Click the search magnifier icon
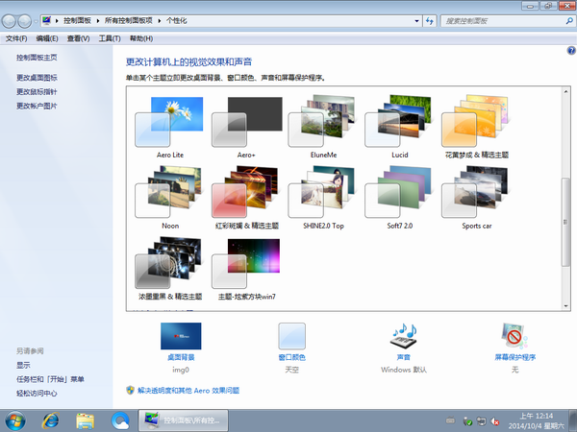Screen dimensions: 577x432 pos(569,21)
